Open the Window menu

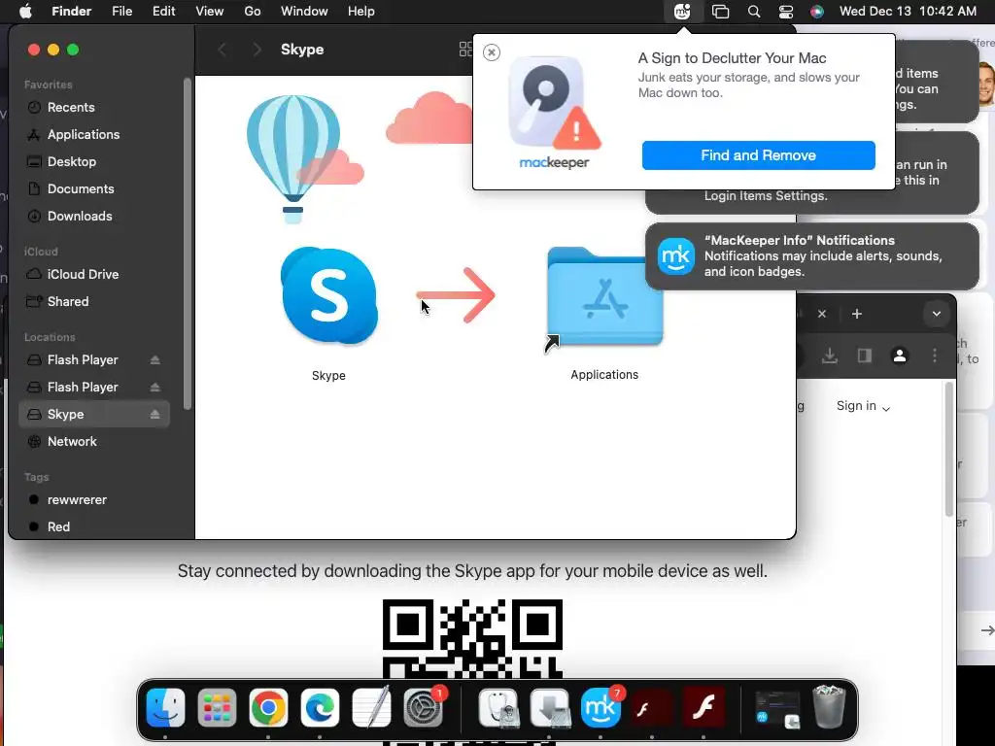[304, 12]
